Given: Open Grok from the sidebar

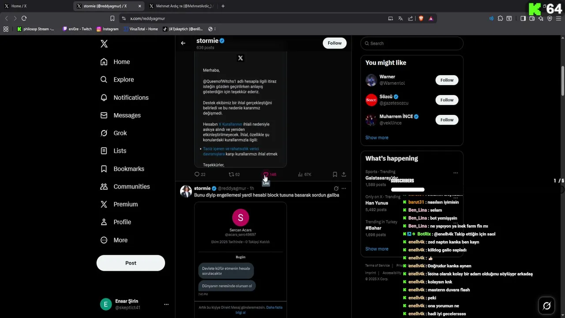Looking at the screenshot, I should click(x=113, y=133).
